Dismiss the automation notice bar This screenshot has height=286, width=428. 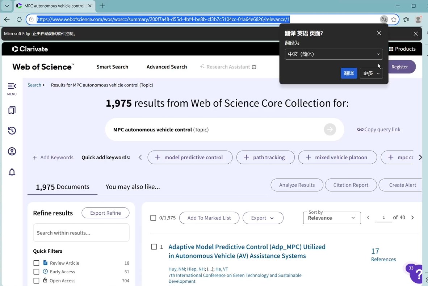[x=415, y=34]
